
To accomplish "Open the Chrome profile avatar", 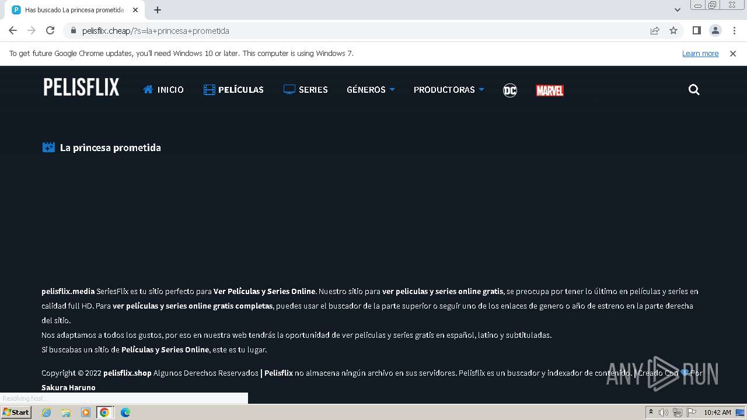I will [x=715, y=31].
